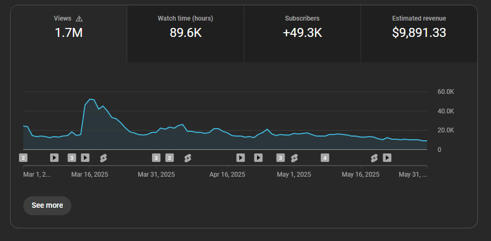Open the '2' marker after Mar 31
This screenshot has width=491, height=241.
click(169, 158)
